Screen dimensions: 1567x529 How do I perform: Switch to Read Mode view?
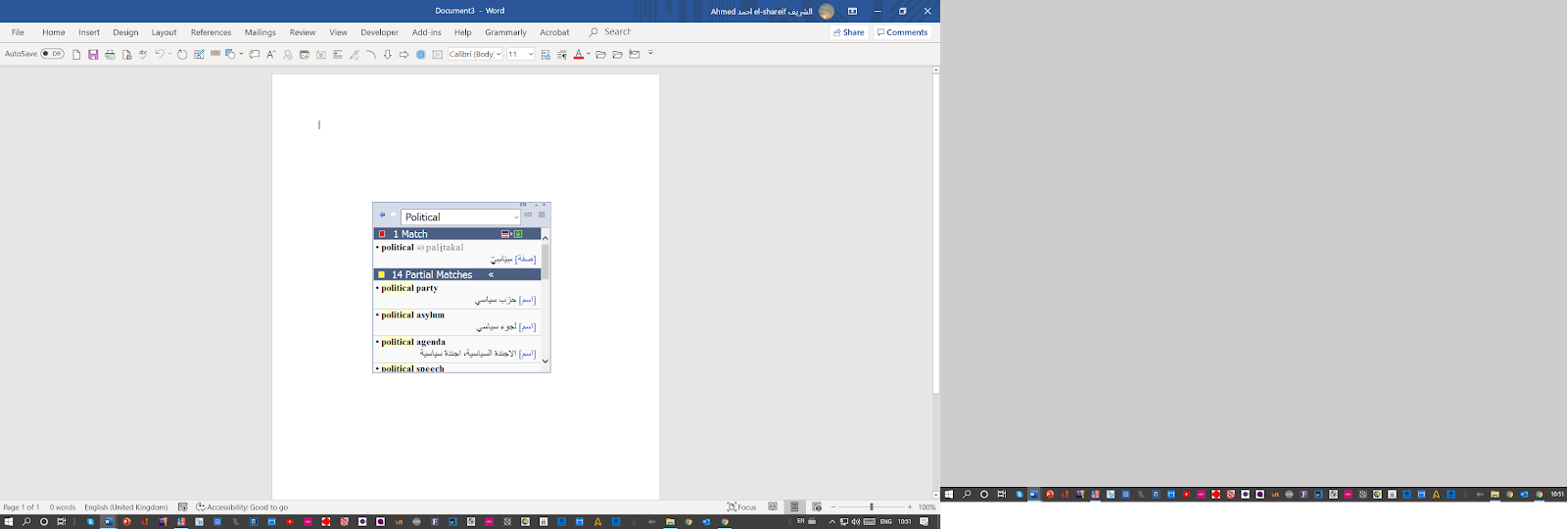pos(773,507)
